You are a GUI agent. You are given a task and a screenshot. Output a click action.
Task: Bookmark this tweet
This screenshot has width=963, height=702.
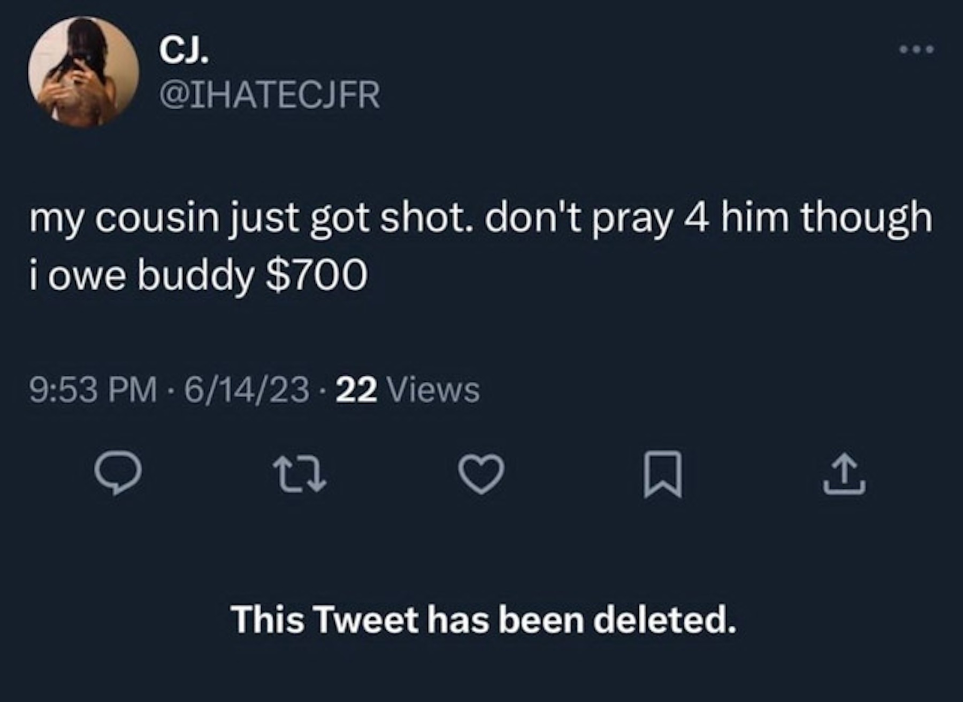click(663, 474)
